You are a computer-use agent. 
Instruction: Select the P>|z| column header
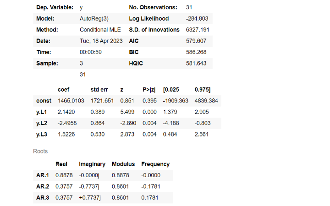pos(149,90)
